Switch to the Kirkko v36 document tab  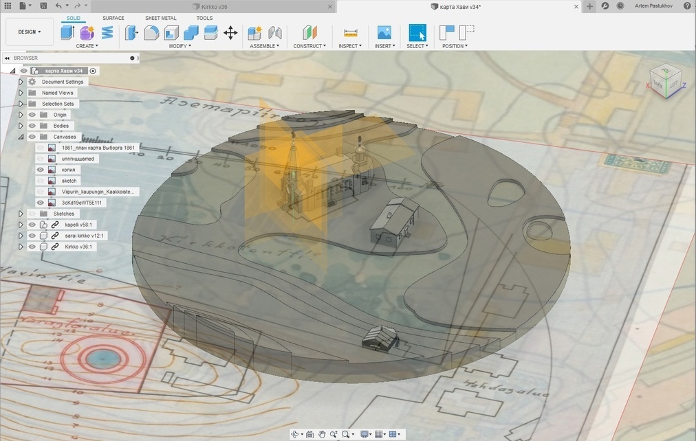[x=215, y=5]
